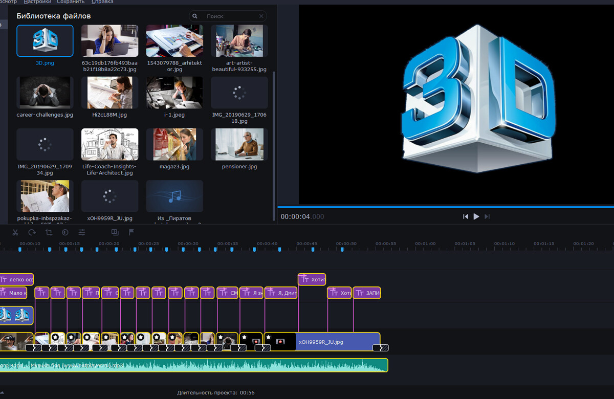Image resolution: width=614 pixels, height=399 pixels.
Task: Skip to previous frame button
Action: pos(465,216)
